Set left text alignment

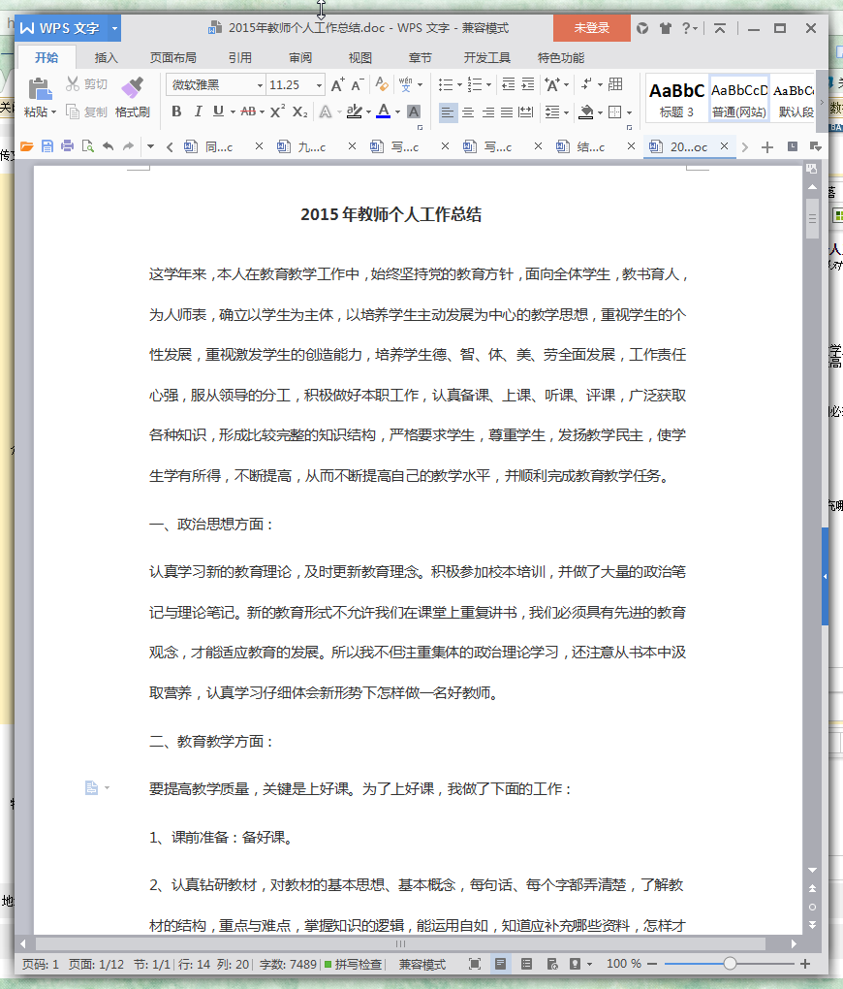(448, 112)
